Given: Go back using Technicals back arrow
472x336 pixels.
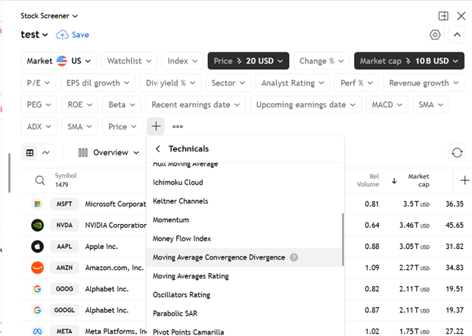Looking at the screenshot, I should (158, 149).
